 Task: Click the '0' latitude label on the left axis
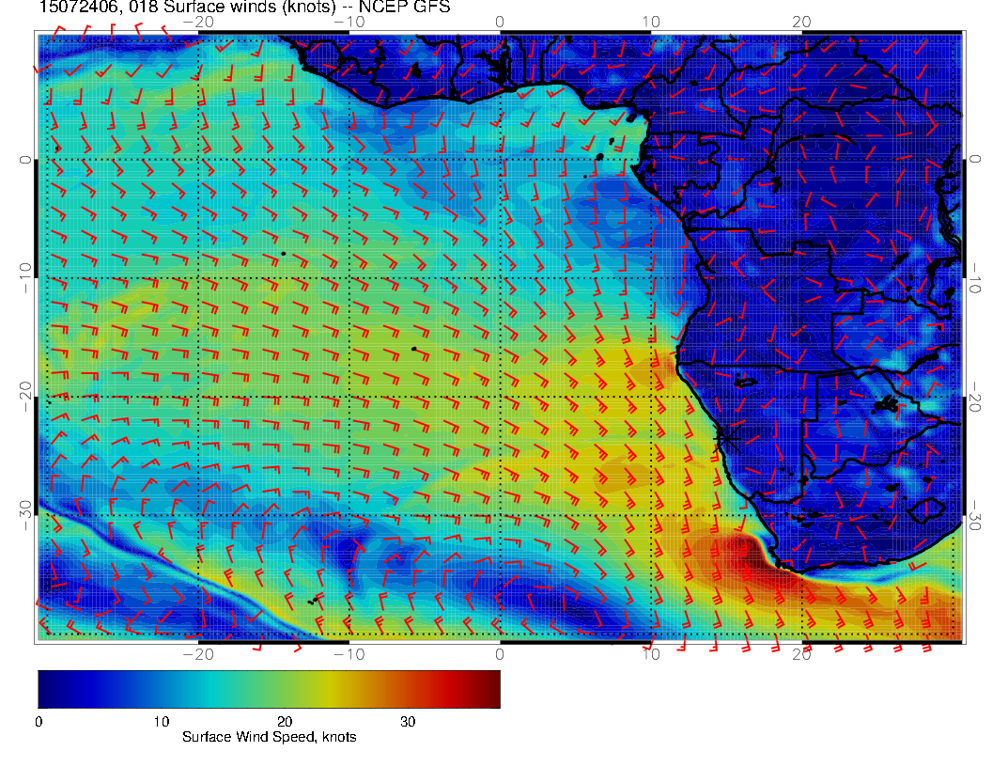coord(25,160)
